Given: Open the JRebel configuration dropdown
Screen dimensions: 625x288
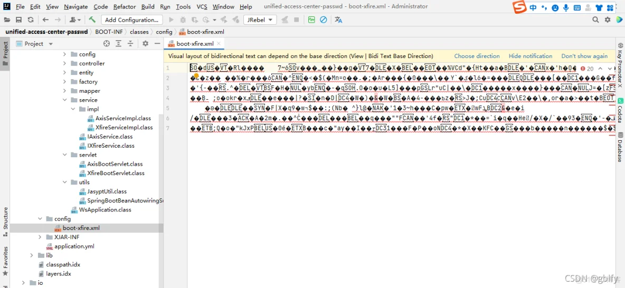Looking at the screenshot, I should pyautogui.click(x=260, y=20).
